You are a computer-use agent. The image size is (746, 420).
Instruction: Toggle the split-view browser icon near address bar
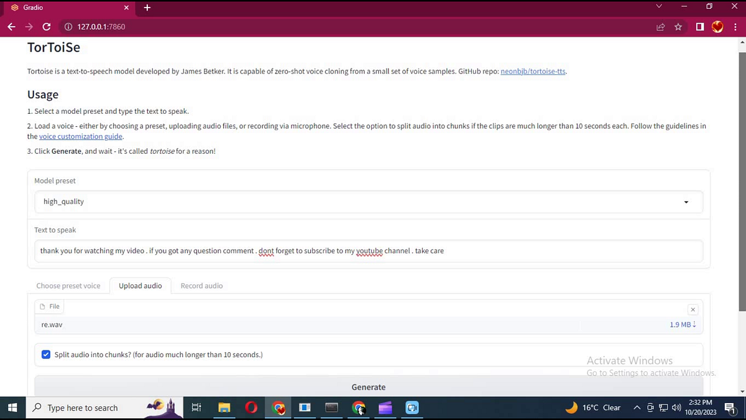(699, 27)
